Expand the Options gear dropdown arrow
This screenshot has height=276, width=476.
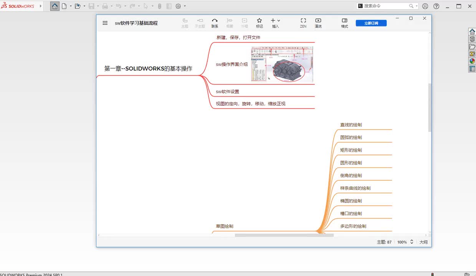point(185,6)
